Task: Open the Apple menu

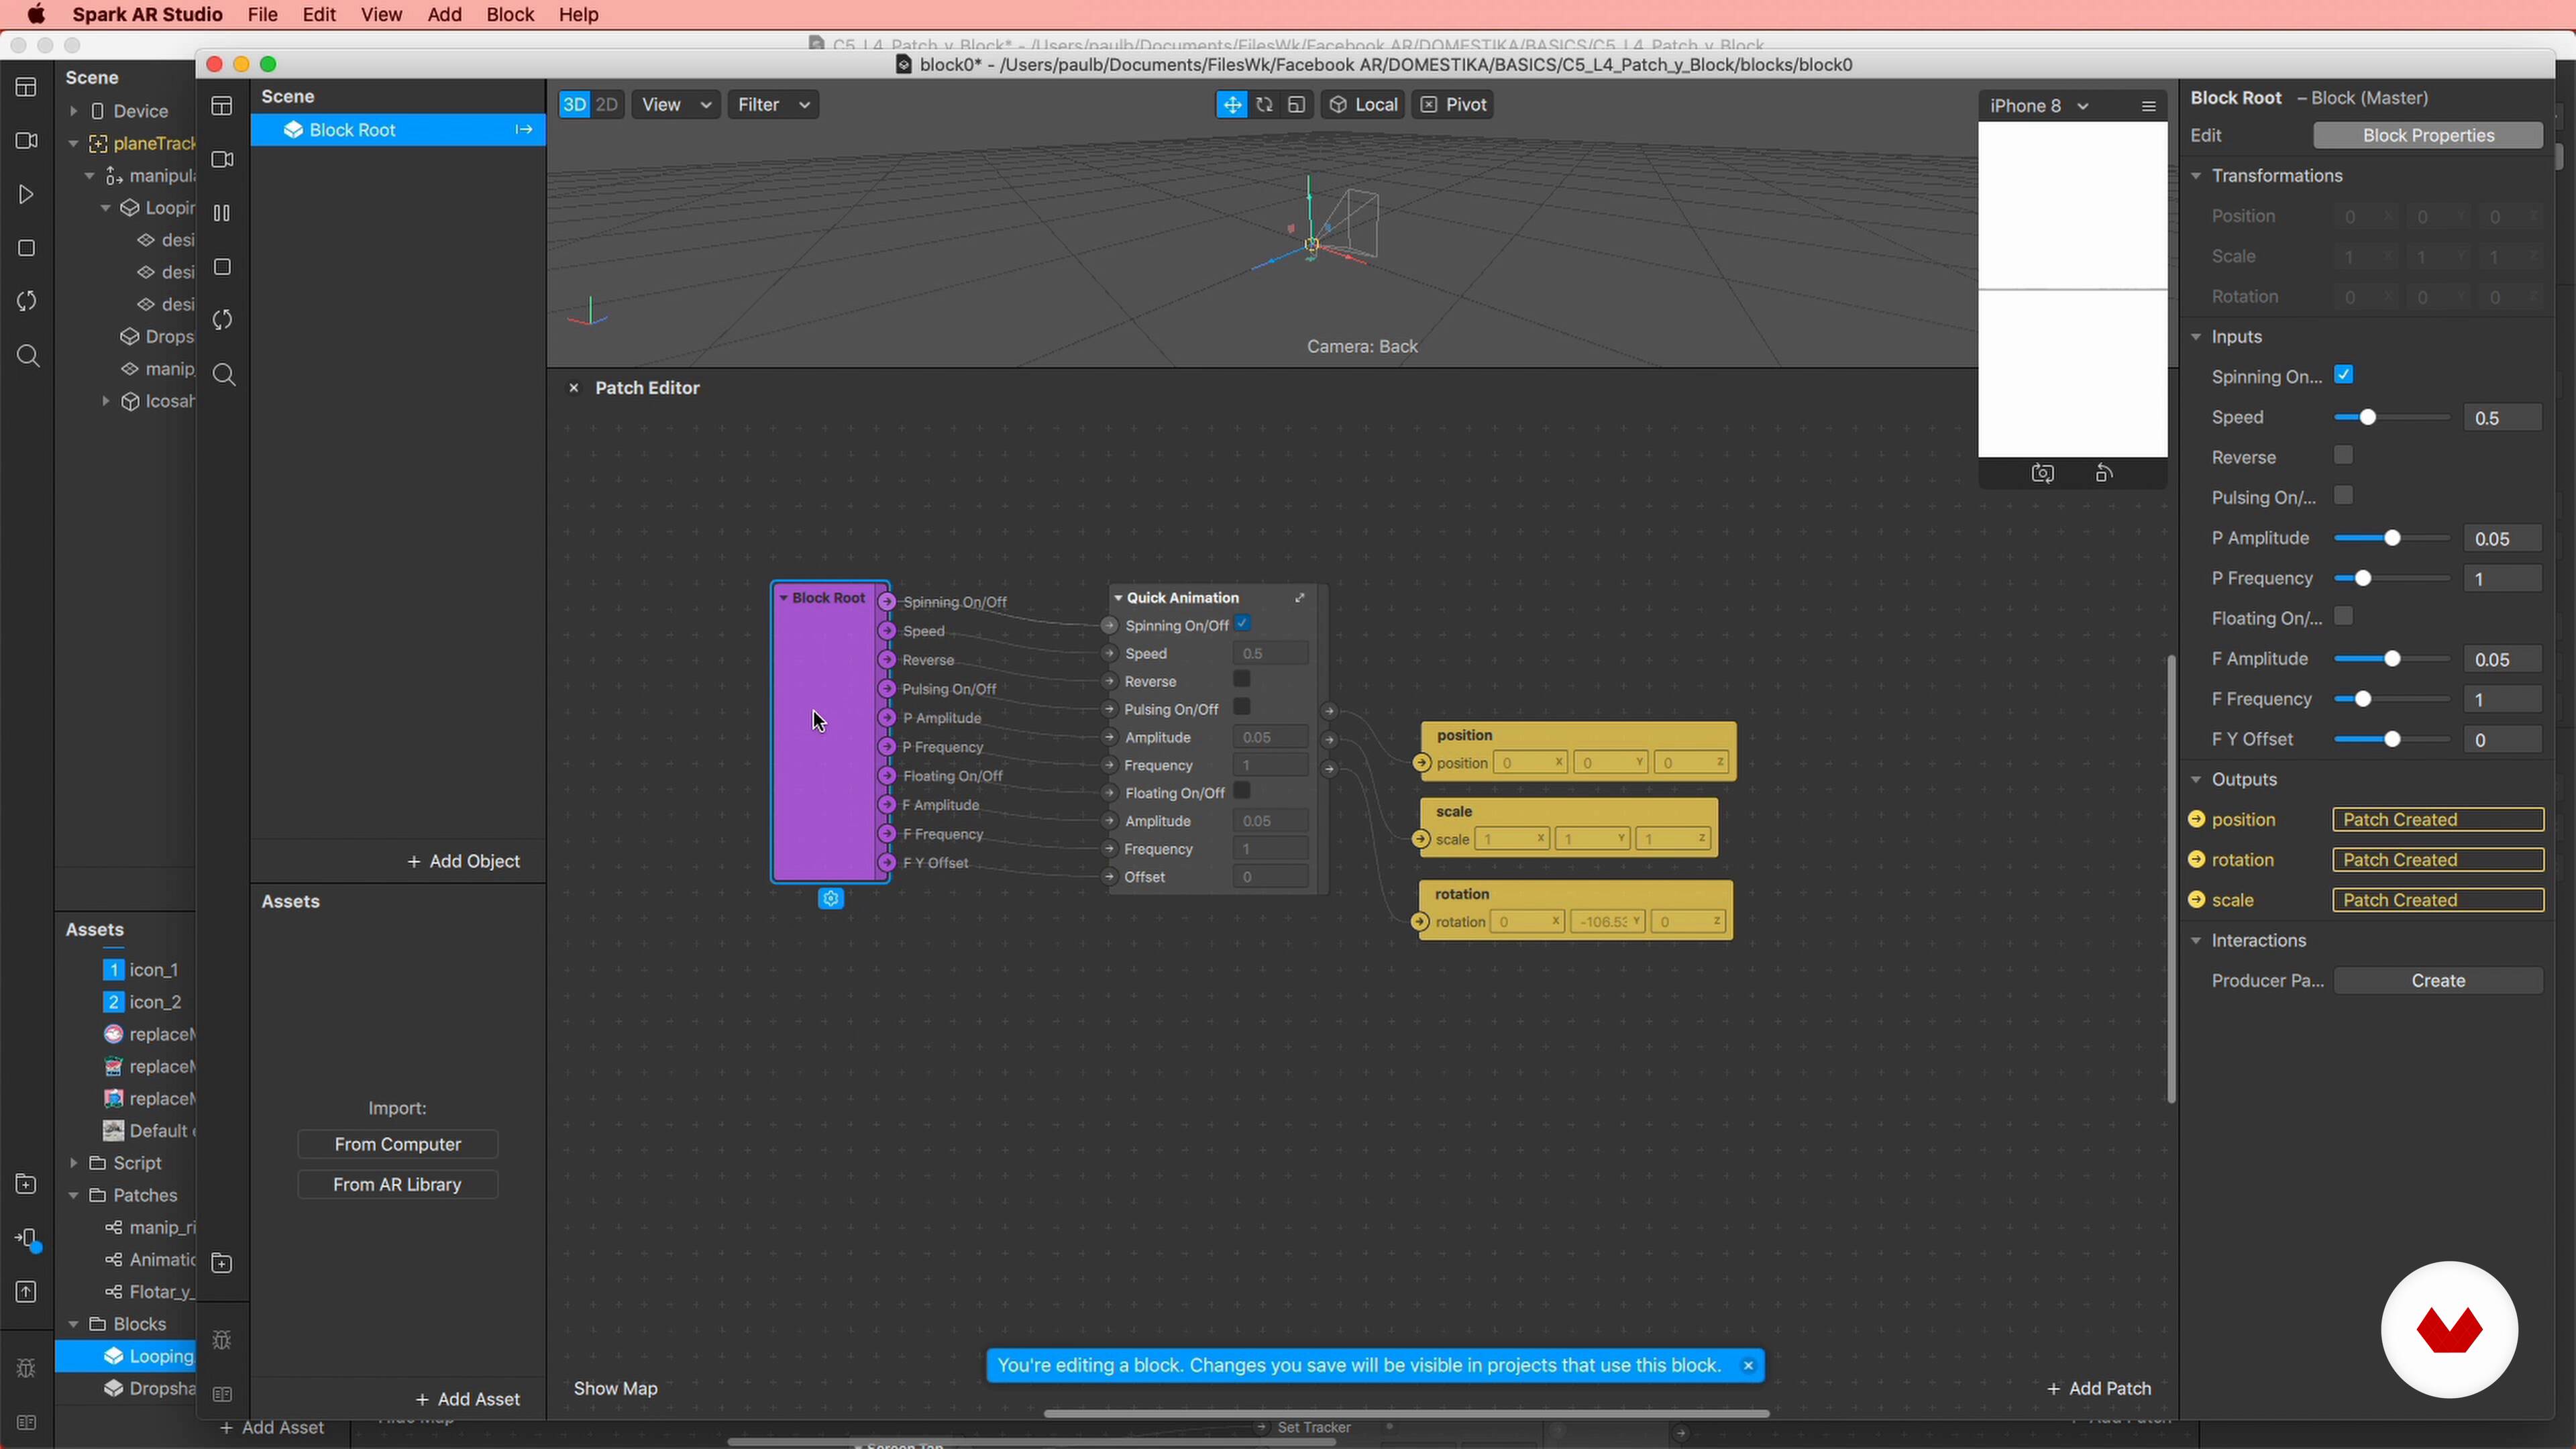Action: tap(36, 15)
